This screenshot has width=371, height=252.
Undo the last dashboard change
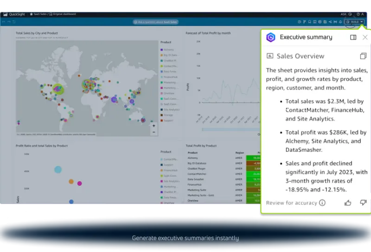[3, 22]
